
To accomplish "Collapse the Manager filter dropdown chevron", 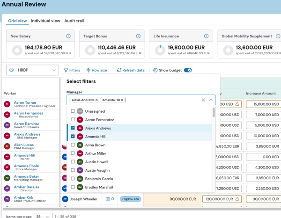I will point(211,100).
